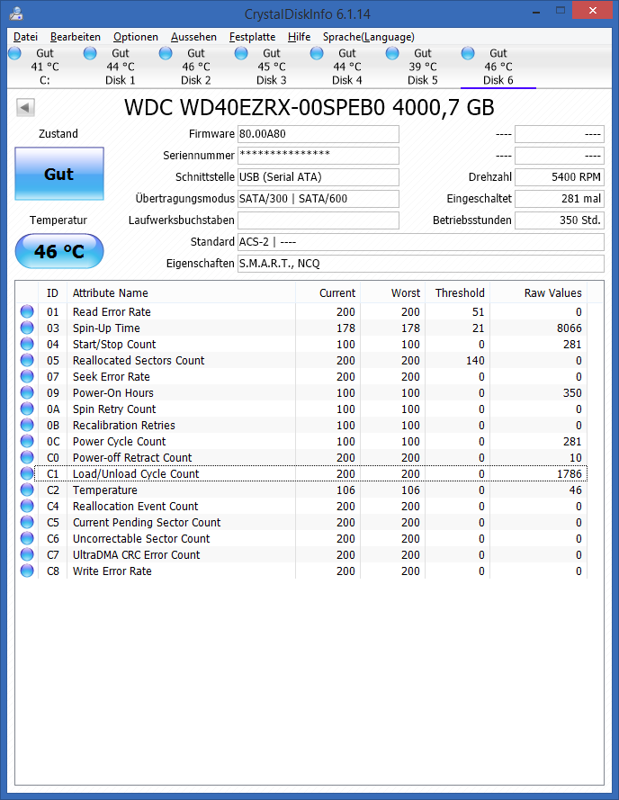Screen dimensions: 619x800
Task: Click the status orb for Start/Stop Count
Action: (27, 344)
